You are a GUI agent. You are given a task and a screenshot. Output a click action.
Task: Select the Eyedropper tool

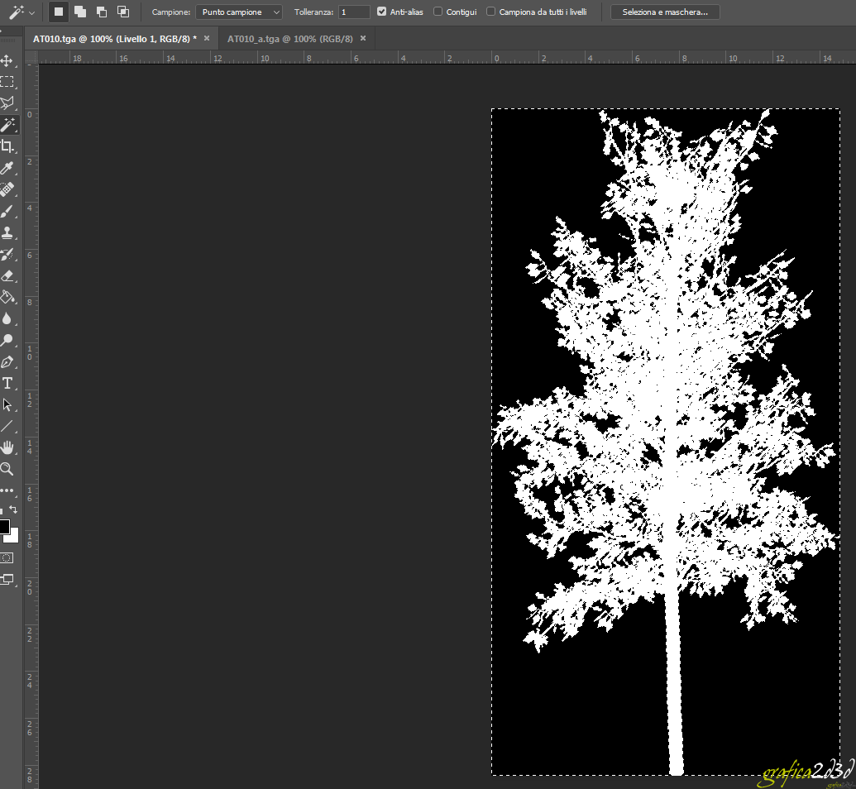coord(7,168)
